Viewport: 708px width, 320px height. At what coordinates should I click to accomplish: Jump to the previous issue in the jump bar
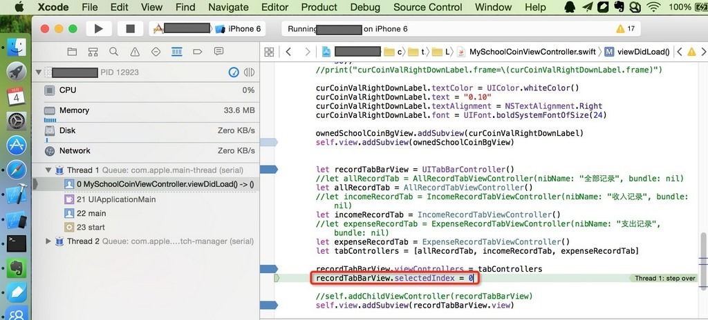[680, 52]
